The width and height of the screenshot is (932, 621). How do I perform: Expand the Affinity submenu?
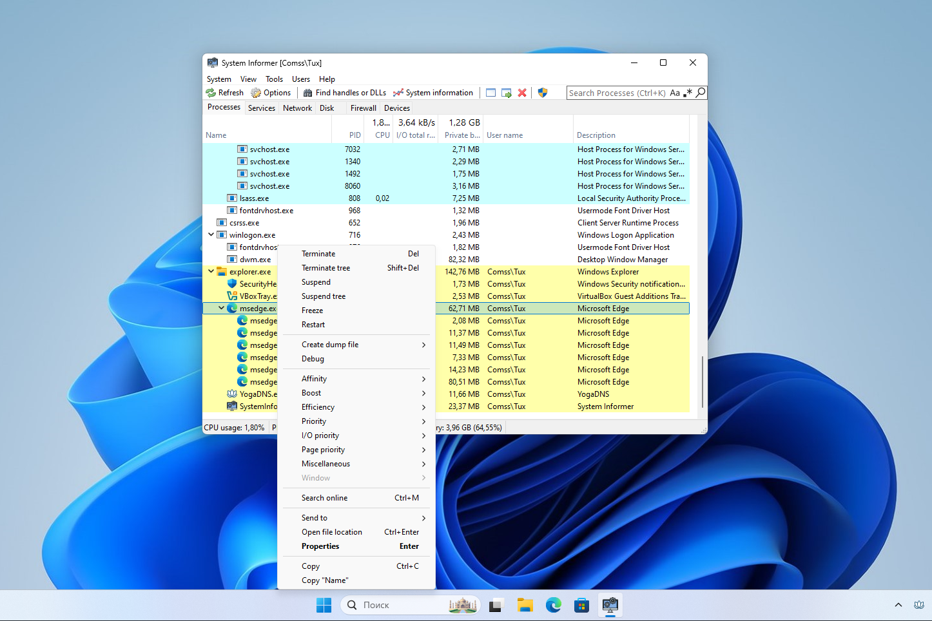(x=356, y=379)
